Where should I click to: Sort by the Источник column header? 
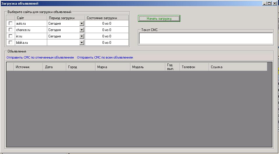coord(28,67)
